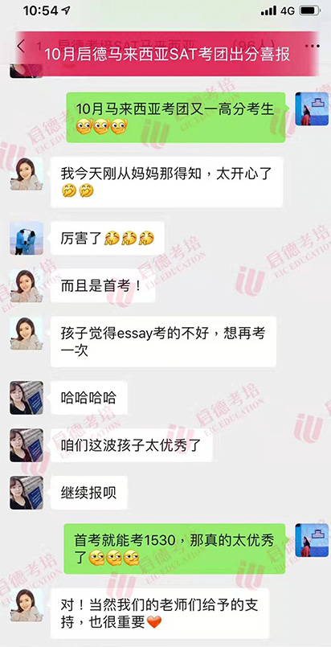
Task: Tap the red heart emoji in last message
Action: coord(153,622)
